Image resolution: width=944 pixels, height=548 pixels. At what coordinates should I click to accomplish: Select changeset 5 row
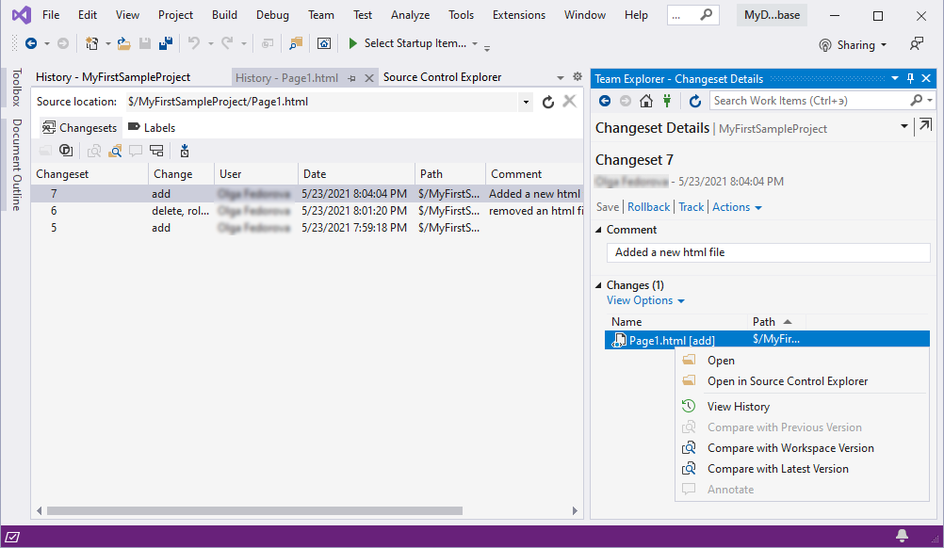307,228
